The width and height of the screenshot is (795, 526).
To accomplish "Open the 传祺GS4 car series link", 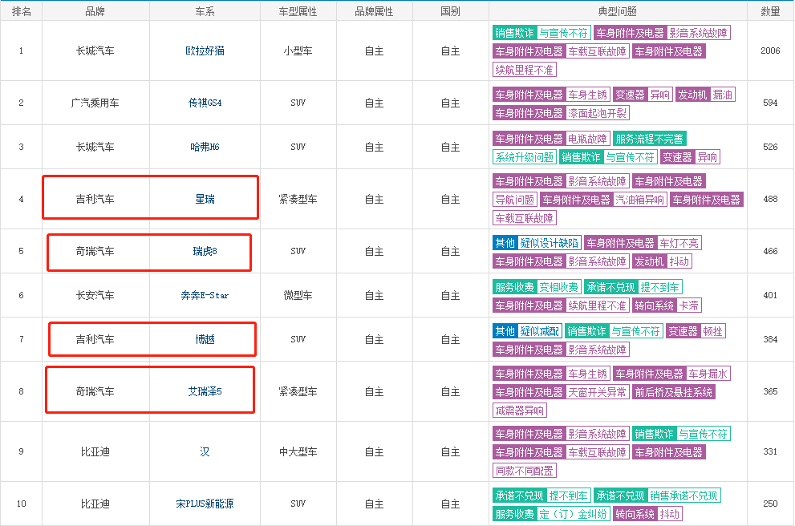I will tap(205, 103).
